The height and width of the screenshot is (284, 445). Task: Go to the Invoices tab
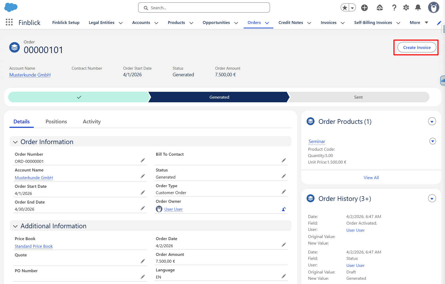[328, 23]
